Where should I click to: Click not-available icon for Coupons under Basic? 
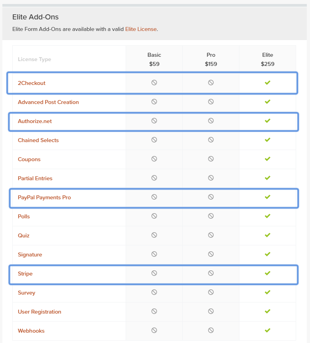pyautogui.click(x=154, y=159)
